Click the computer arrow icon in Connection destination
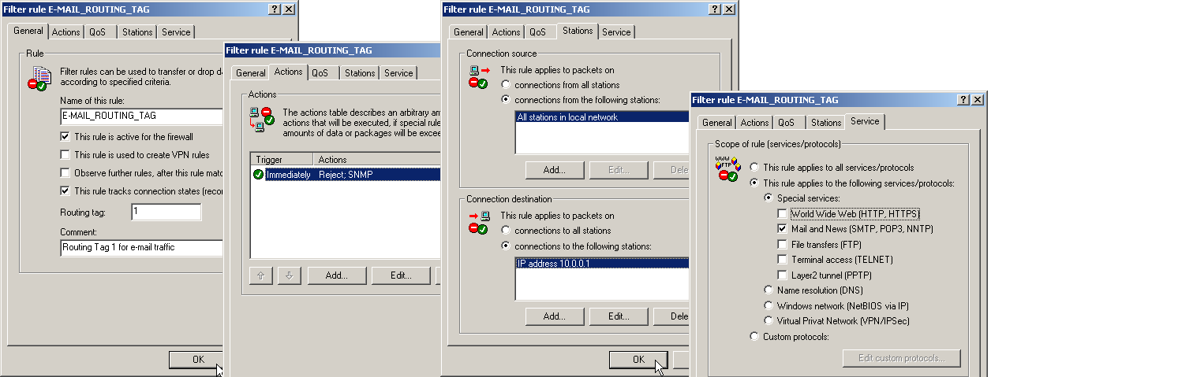1193x377 pixels. (x=479, y=222)
